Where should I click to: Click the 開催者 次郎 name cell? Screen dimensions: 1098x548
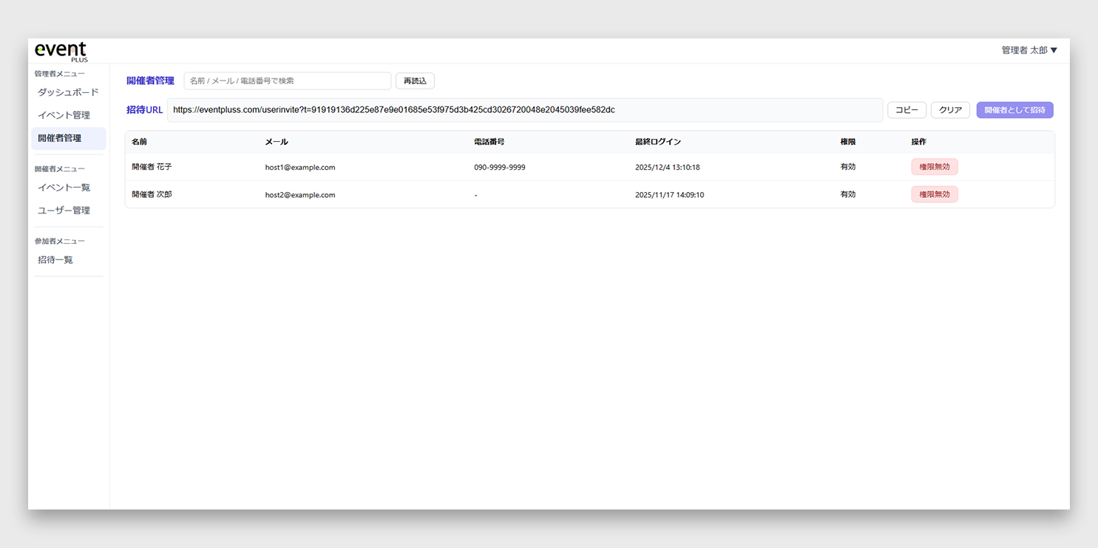(x=152, y=194)
